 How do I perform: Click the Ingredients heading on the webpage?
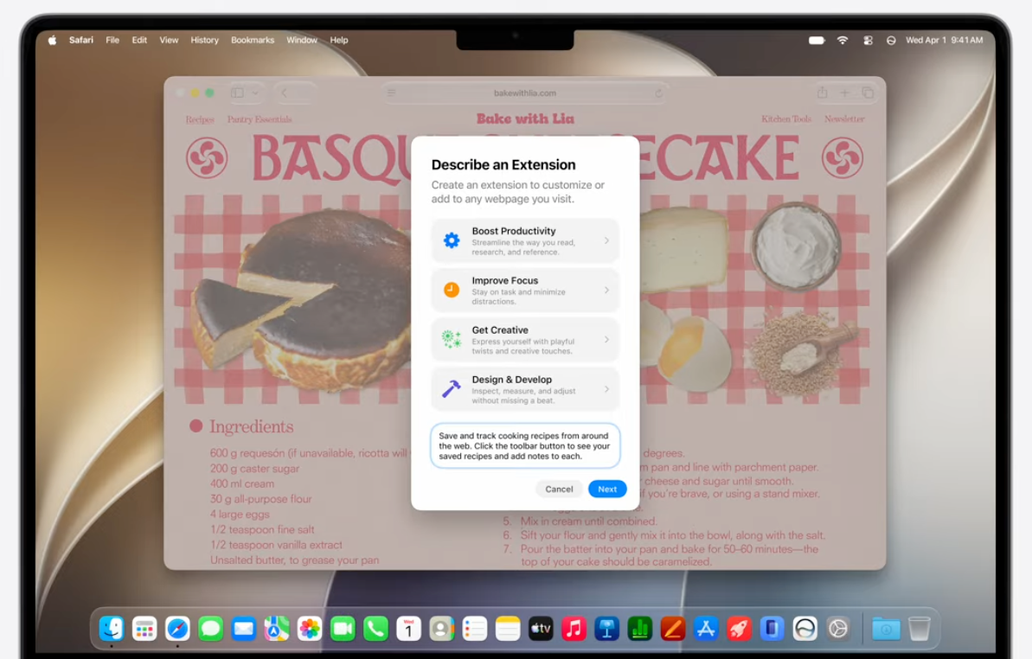point(252,427)
